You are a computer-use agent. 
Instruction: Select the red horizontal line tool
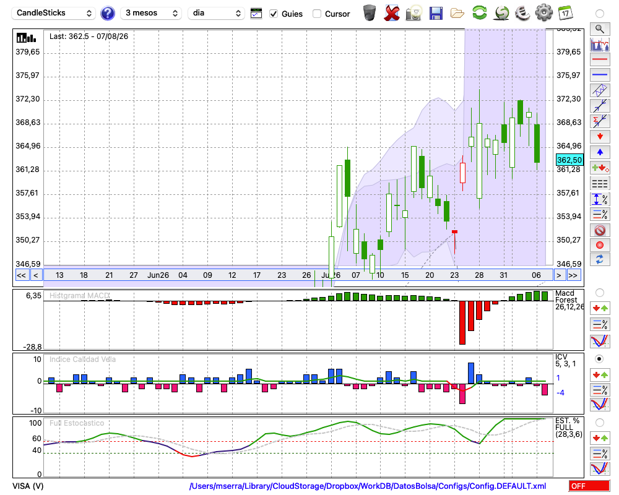click(600, 59)
